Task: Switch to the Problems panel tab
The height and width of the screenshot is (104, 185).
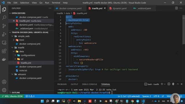Action: [62, 84]
